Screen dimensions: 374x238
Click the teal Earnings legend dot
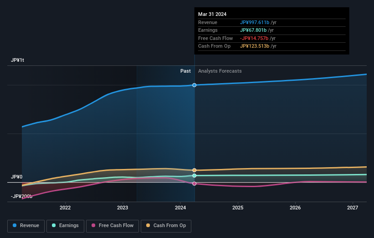tap(54, 225)
